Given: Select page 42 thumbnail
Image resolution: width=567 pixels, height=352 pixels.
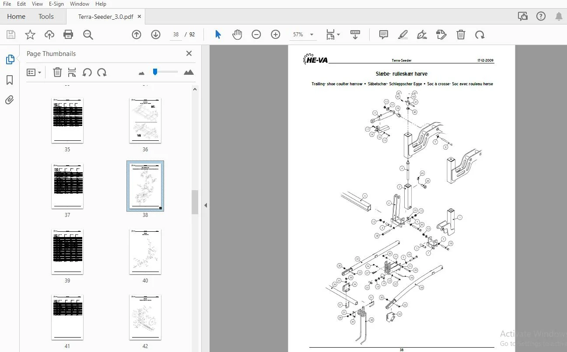Looking at the screenshot, I should tap(145, 317).
